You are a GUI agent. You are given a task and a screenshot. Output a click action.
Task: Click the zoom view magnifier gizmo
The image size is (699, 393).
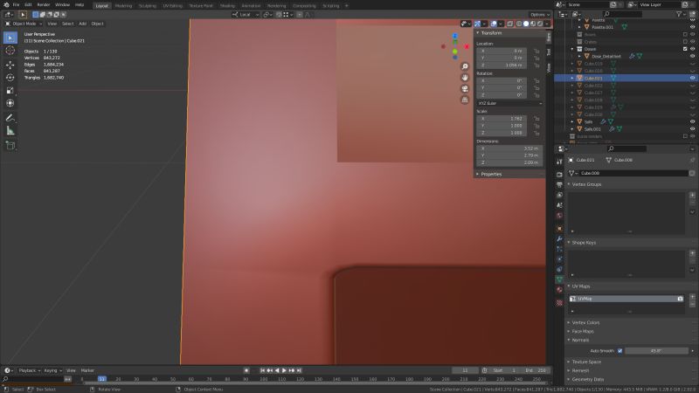pos(465,66)
